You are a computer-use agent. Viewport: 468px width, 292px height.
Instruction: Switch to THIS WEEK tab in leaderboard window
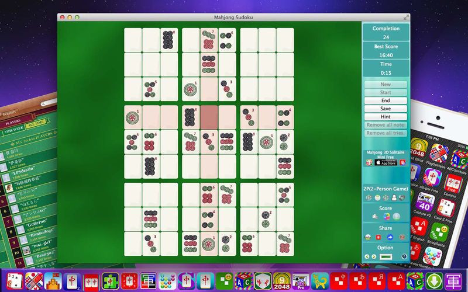tap(13, 130)
